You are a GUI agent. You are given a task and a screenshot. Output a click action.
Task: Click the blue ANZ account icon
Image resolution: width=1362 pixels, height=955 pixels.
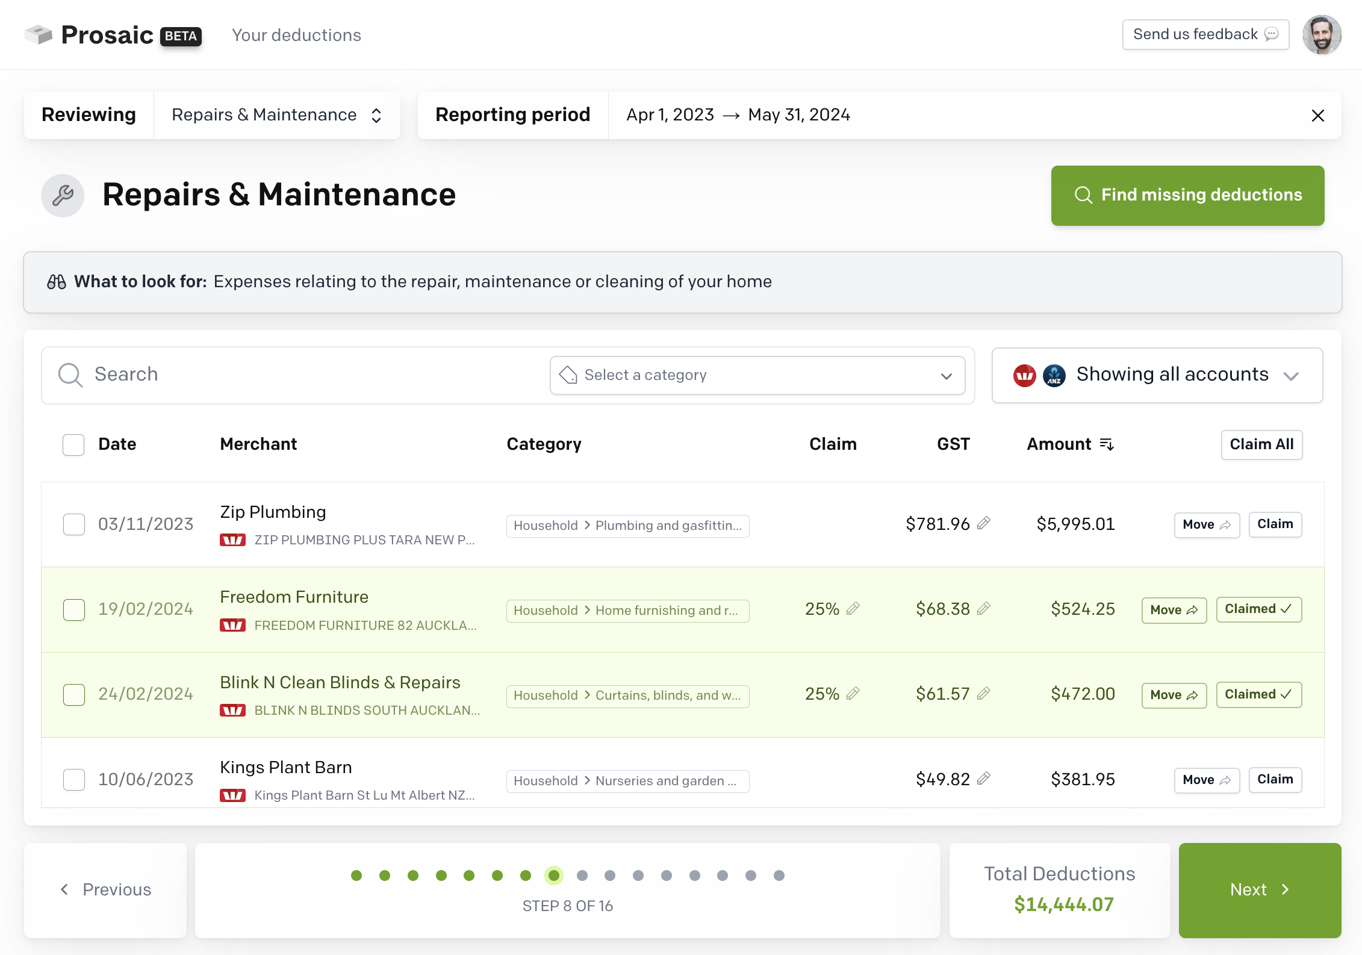pos(1054,375)
